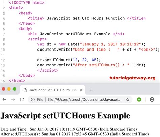Viewport: 160px width, 137px height.
Task: Close the JavaScript Set UTC Hours tab
Action: pyautogui.click(x=81, y=90)
